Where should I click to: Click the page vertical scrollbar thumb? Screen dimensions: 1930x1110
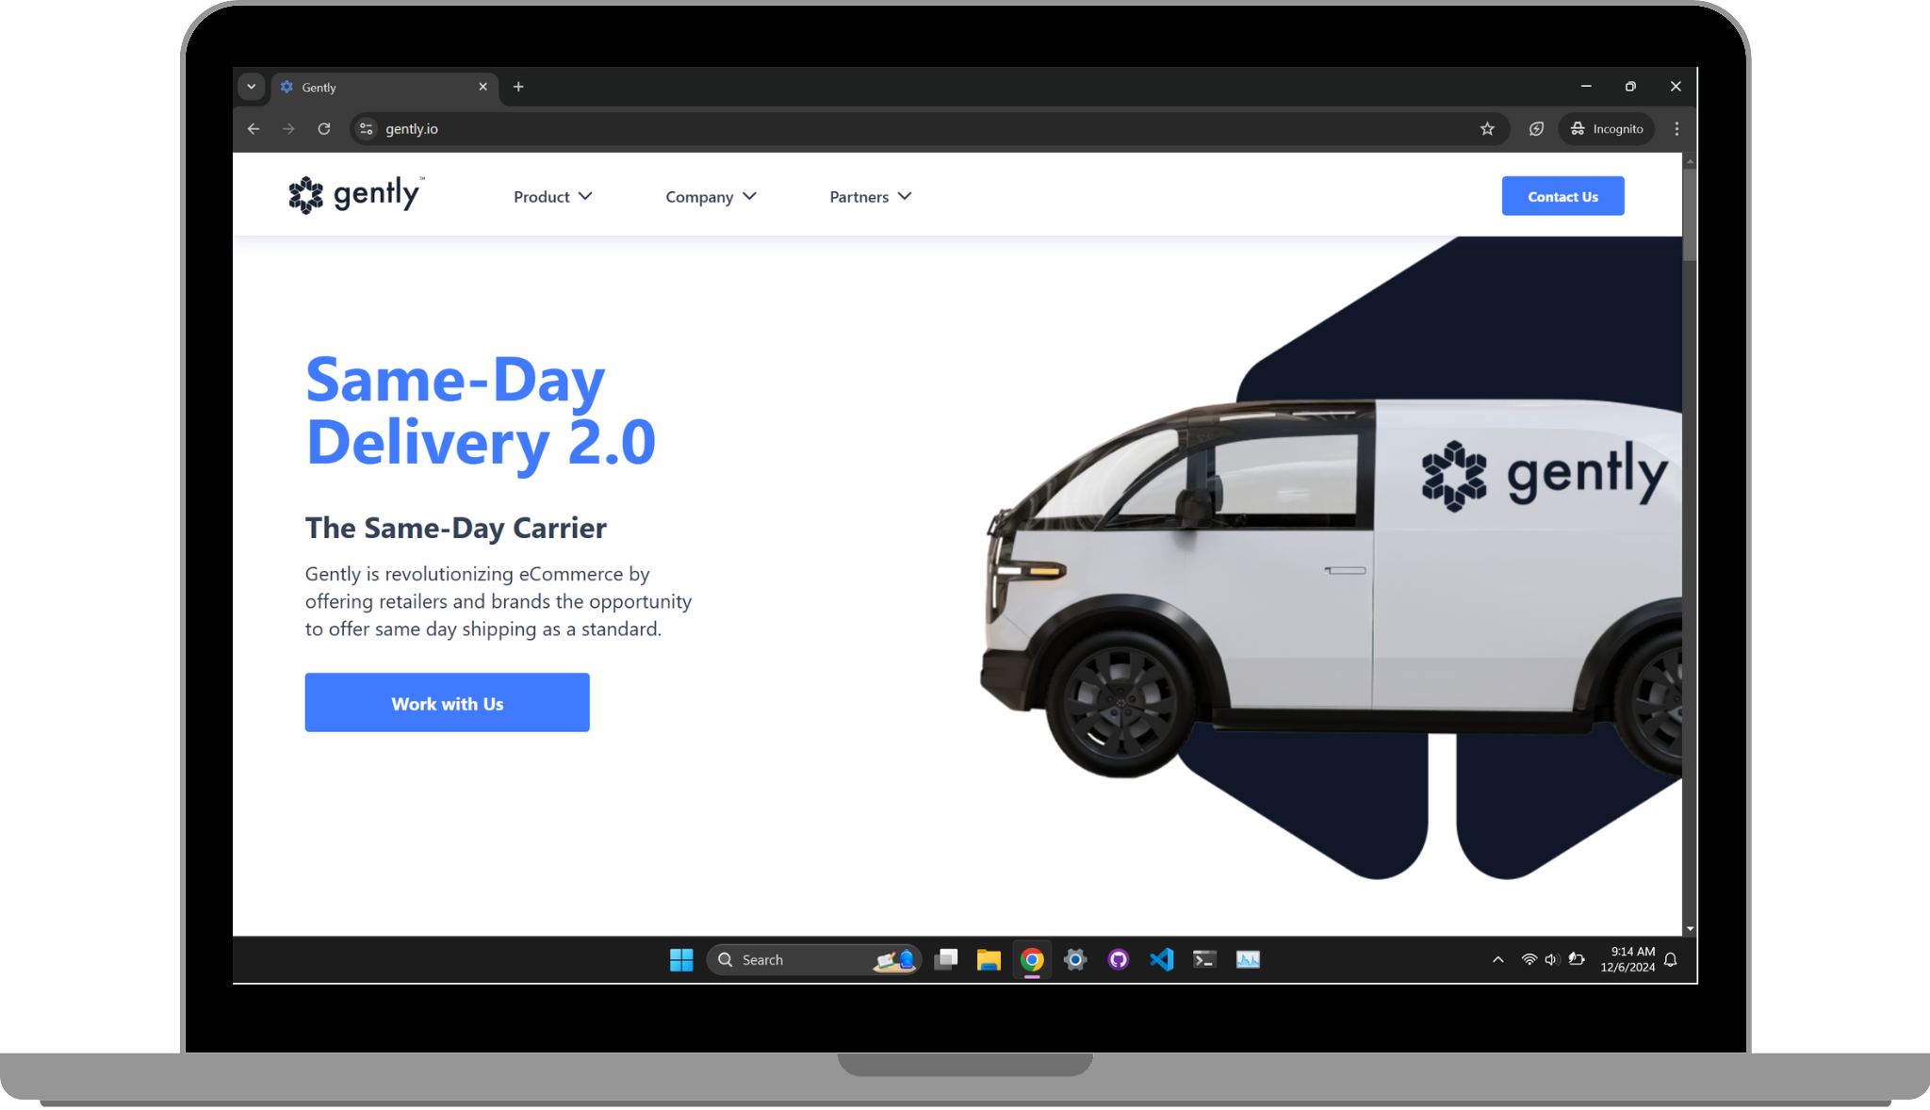click(1690, 217)
